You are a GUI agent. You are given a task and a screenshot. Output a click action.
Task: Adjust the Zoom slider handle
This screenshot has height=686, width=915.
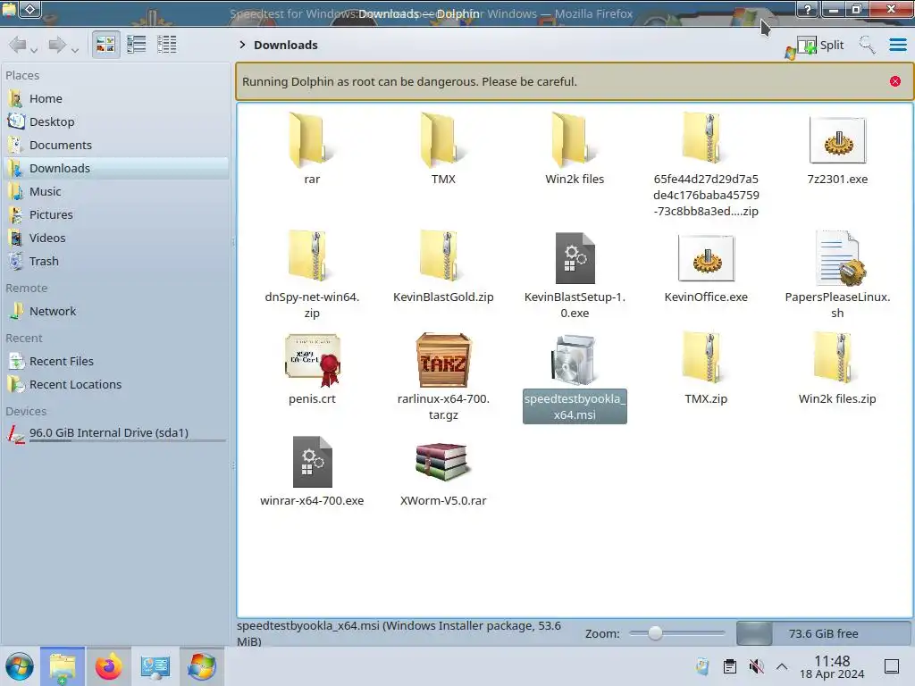pyautogui.click(x=655, y=633)
